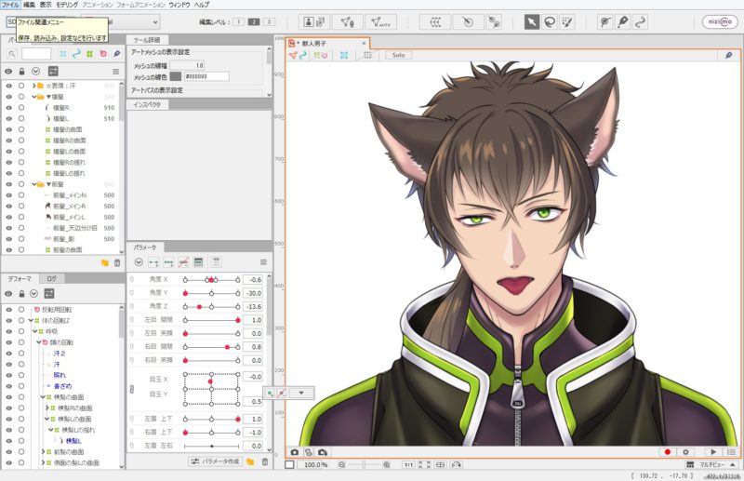Image resolution: width=744 pixels, height=481 pixels.
Task: Select the Brush selection tool
Action: coord(567,21)
